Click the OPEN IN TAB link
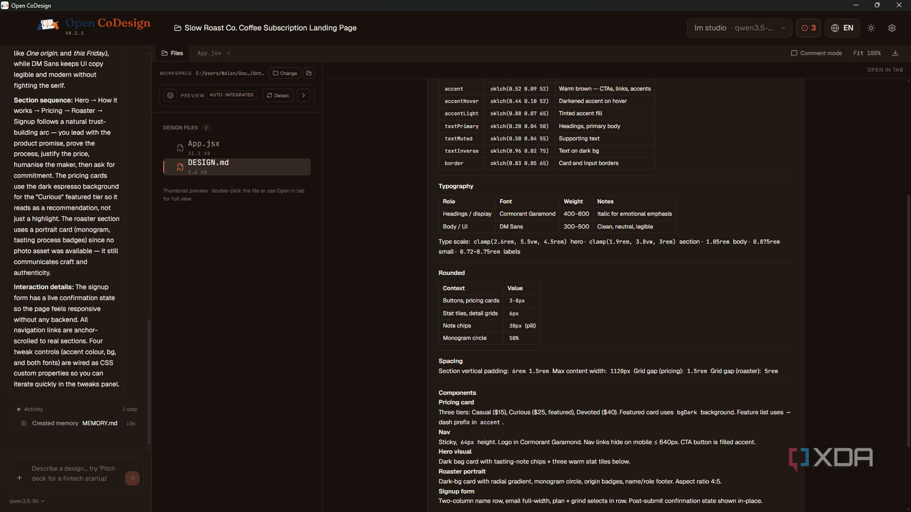 click(x=885, y=70)
